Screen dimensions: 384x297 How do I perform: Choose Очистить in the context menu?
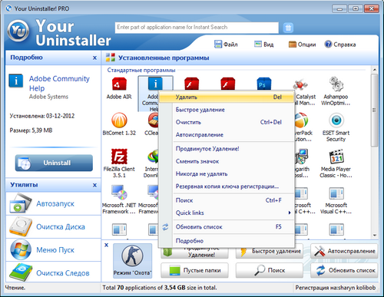point(227,122)
